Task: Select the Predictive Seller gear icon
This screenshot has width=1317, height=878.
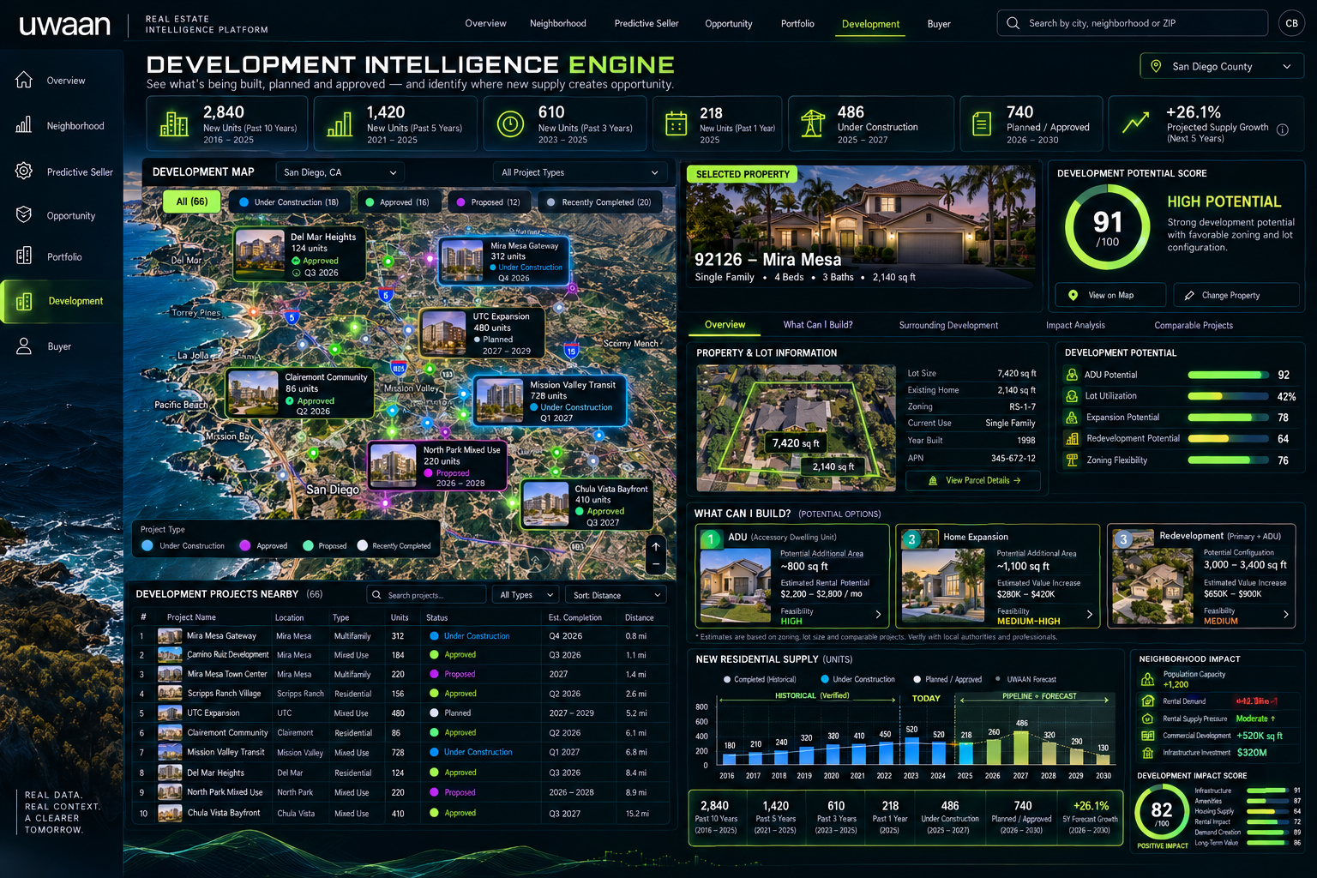Action: coord(24,171)
